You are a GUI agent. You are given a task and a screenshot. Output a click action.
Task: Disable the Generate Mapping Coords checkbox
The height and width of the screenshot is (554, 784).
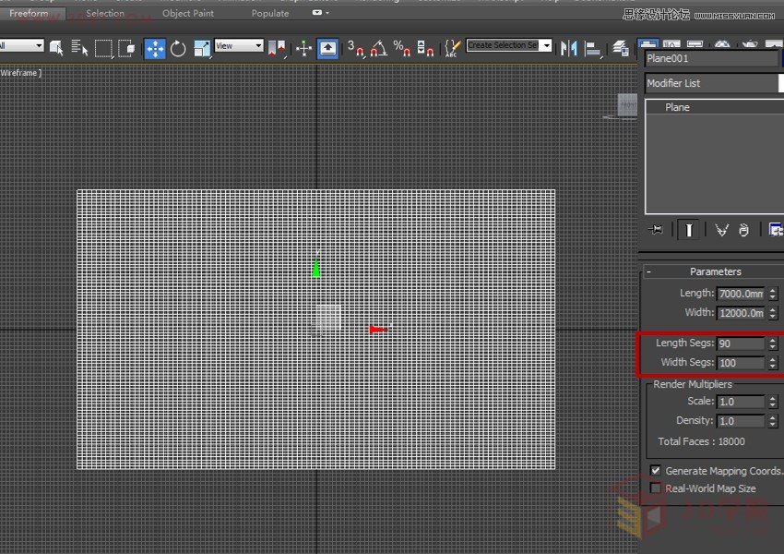click(655, 470)
